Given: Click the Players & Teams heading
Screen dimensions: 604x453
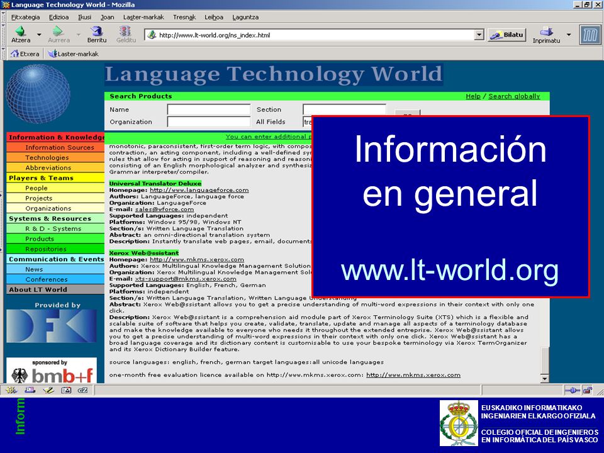Looking at the screenshot, I should [55, 178].
